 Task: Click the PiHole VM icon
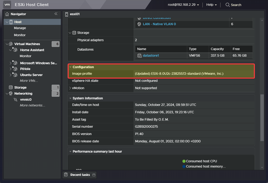tap(15, 69)
